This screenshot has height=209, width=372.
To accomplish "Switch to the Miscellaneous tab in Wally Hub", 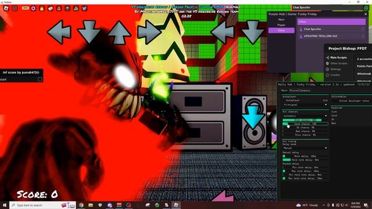I will point(300,91).
